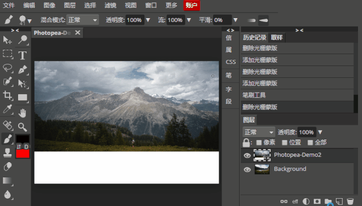Select the Spot Healing tool

pyautogui.click(x=7, y=125)
